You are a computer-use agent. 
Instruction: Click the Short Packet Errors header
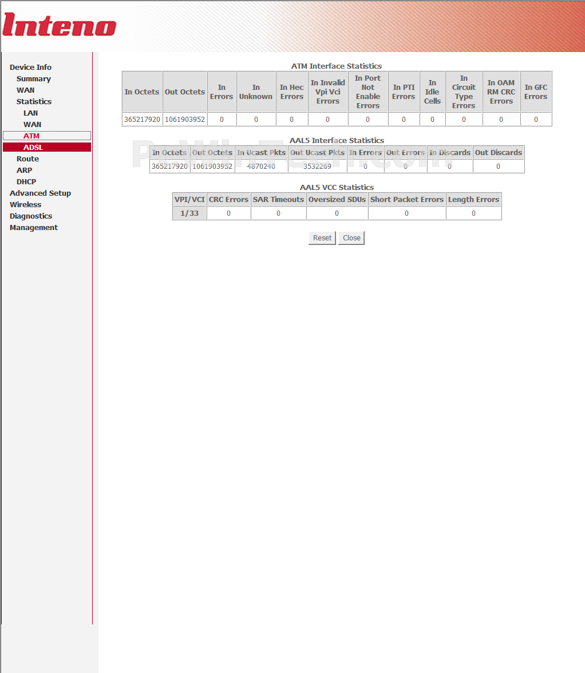pyautogui.click(x=407, y=200)
